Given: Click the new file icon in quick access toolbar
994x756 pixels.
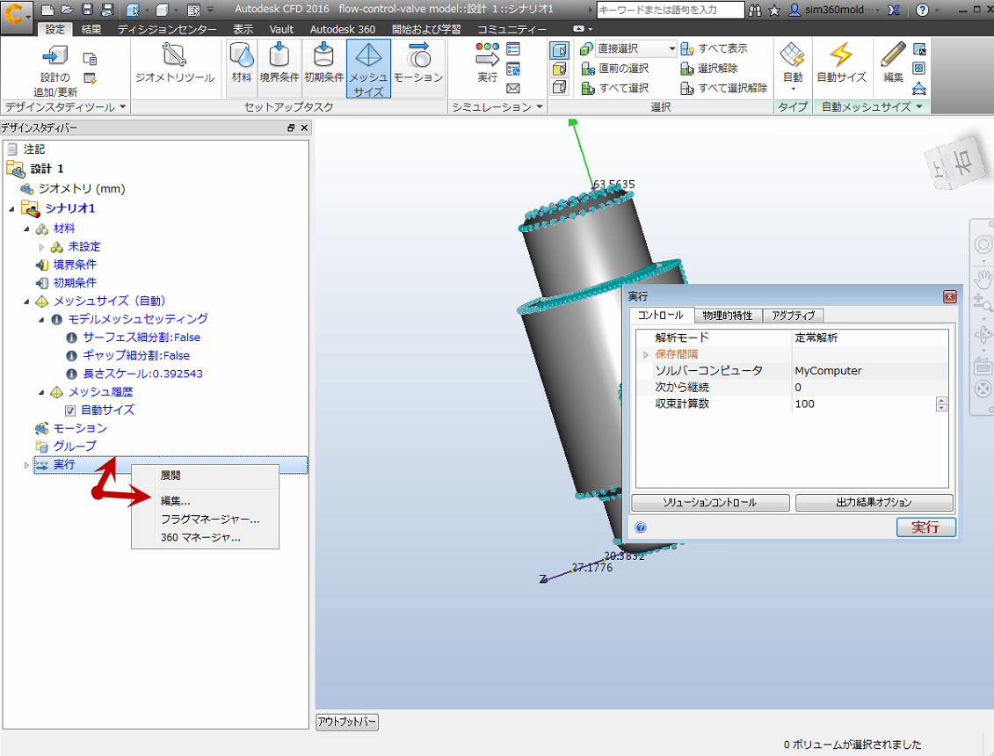Looking at the screenshot, I should coord(47,10).
